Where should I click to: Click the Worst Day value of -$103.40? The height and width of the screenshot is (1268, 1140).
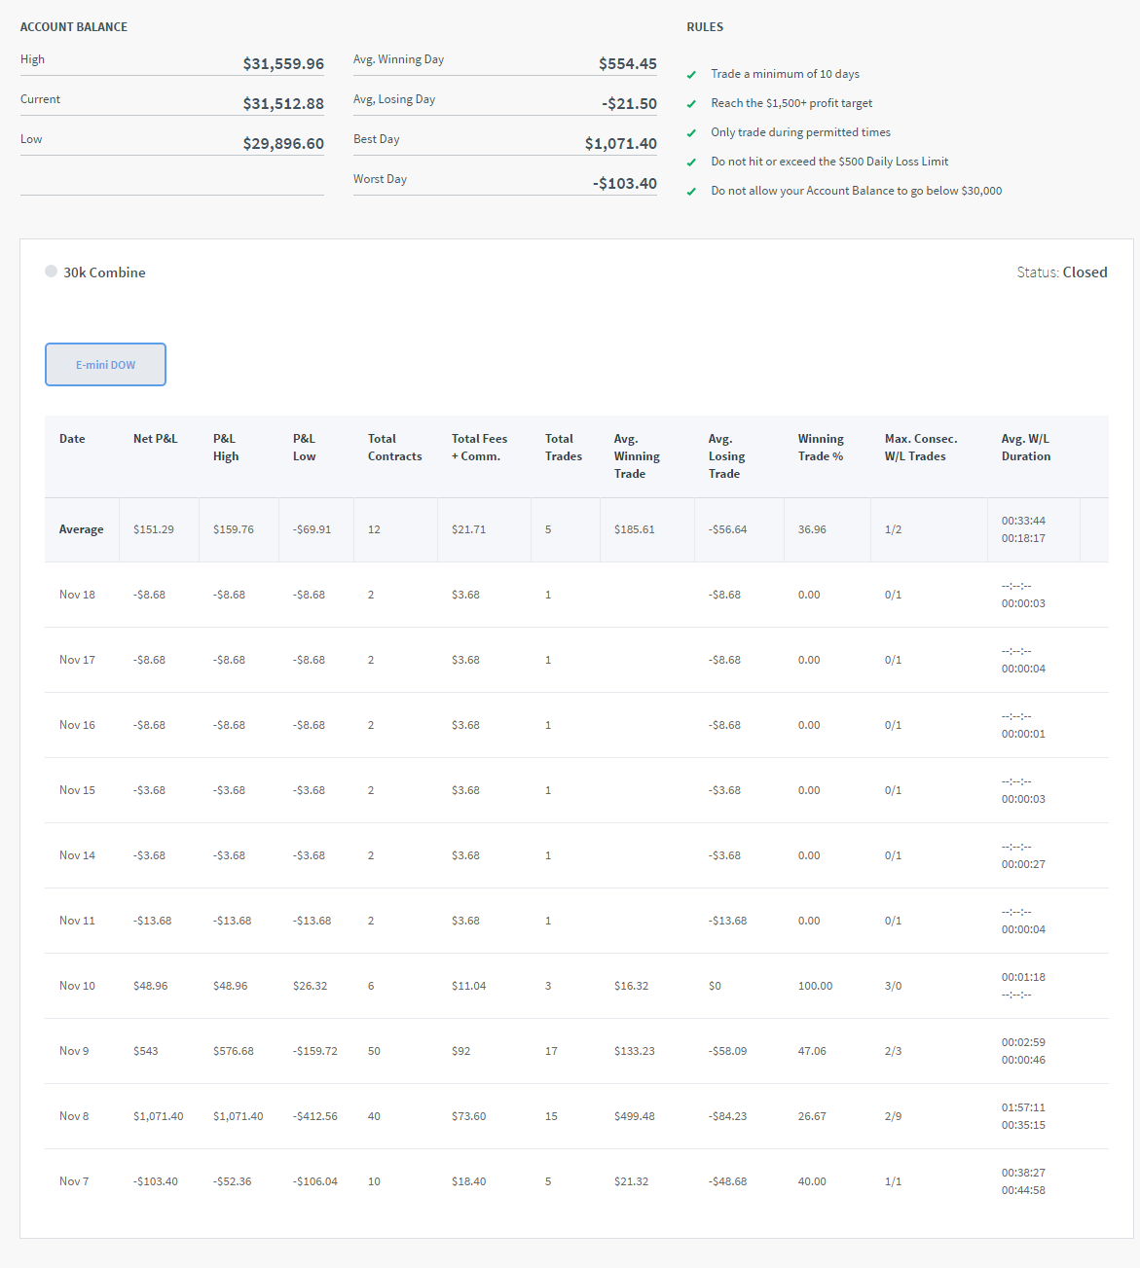tap(624, 183)
